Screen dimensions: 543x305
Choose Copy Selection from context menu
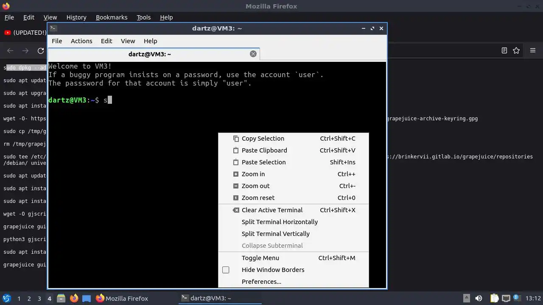[294, 139]
